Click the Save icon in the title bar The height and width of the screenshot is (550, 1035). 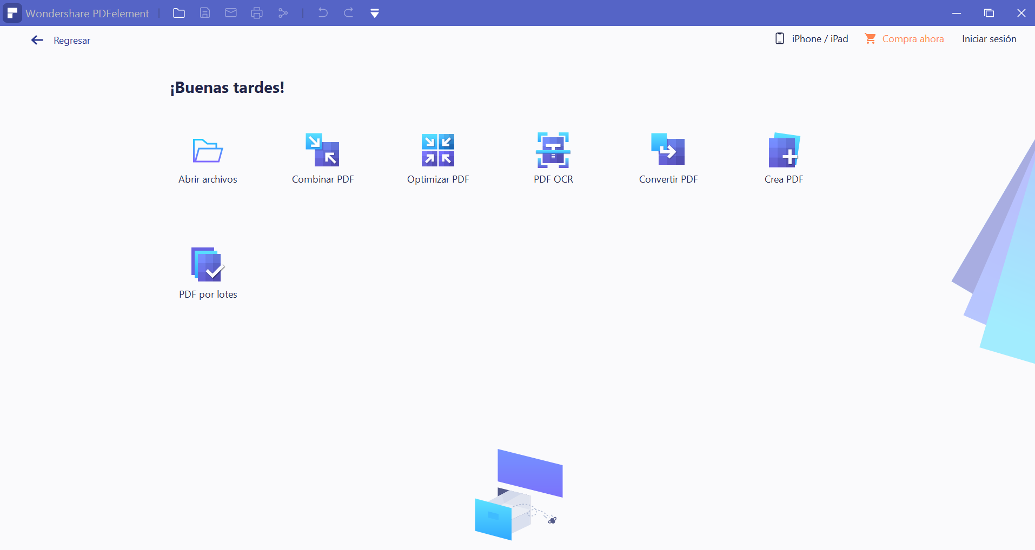(x=205, y=13)
